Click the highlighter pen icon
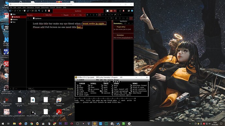Screen dimensions: 225x126 click(x=115, y=15)
